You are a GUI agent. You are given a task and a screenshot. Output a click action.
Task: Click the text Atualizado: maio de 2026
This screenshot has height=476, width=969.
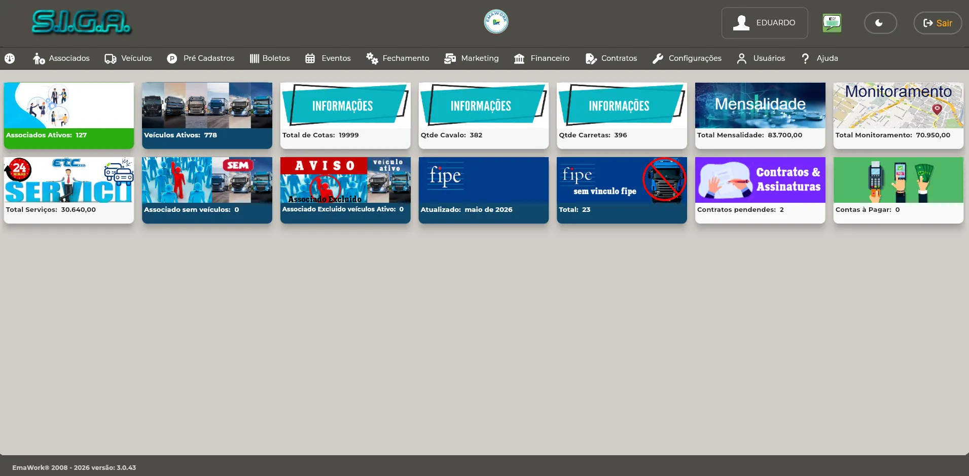click(466, 210)
